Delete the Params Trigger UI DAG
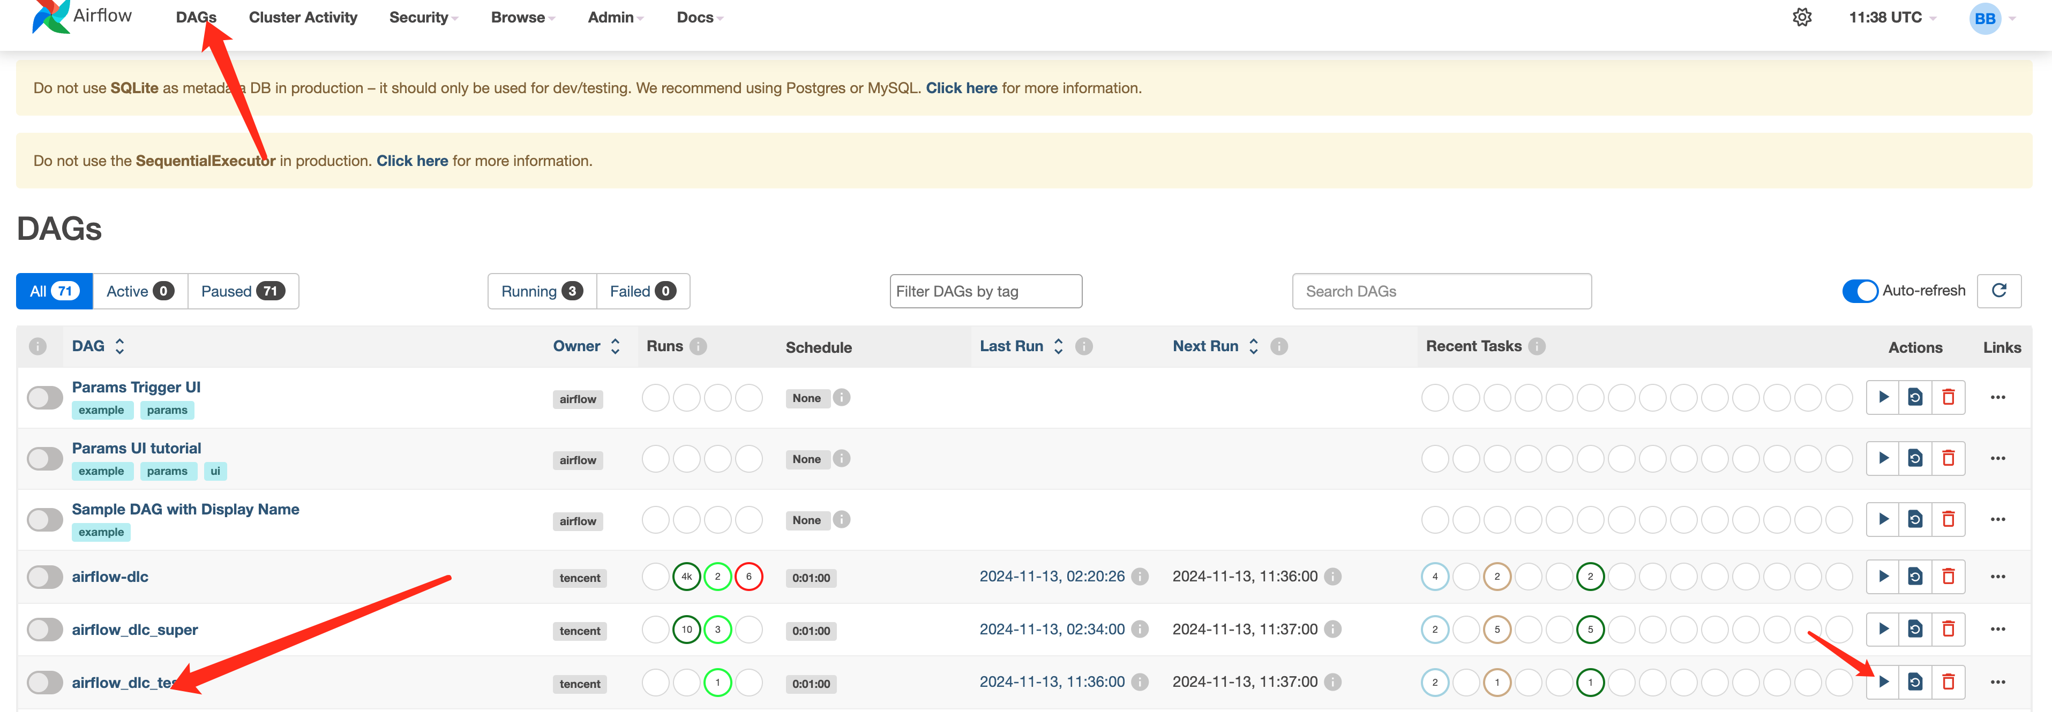 click(x=1948, y=397)
